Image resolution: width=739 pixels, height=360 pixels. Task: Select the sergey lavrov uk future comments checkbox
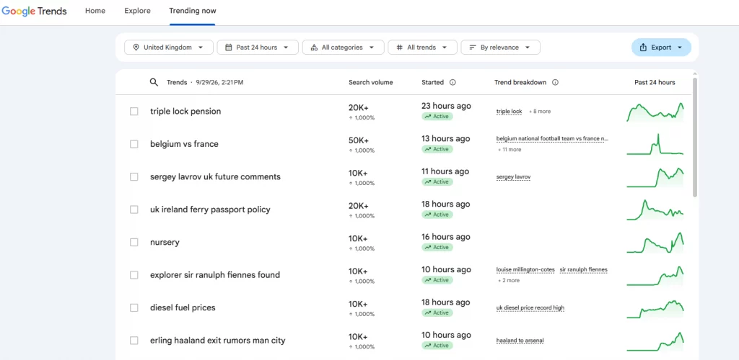point(134,176)
